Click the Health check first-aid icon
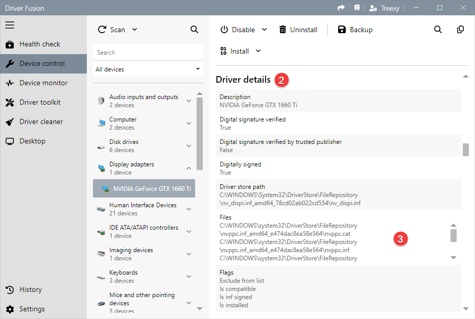Viewport: 475px width, 319px height. (10, 44)
